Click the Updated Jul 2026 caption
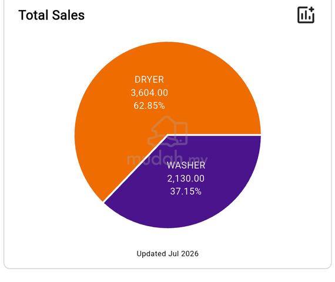This screenshot has height=282, width=335. (168, 254)
